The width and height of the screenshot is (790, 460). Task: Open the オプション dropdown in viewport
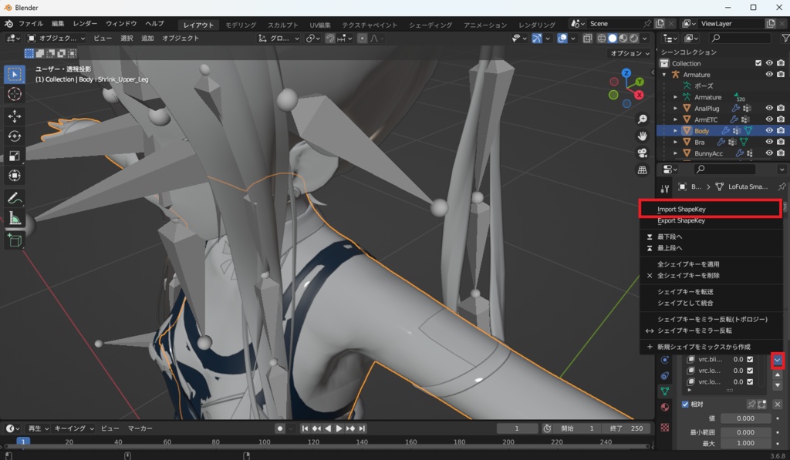tap(630, 53)
